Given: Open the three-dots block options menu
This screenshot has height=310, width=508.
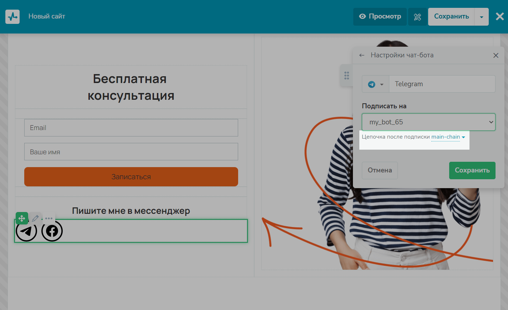Looking at the screenshot, I should coord(49,218).
